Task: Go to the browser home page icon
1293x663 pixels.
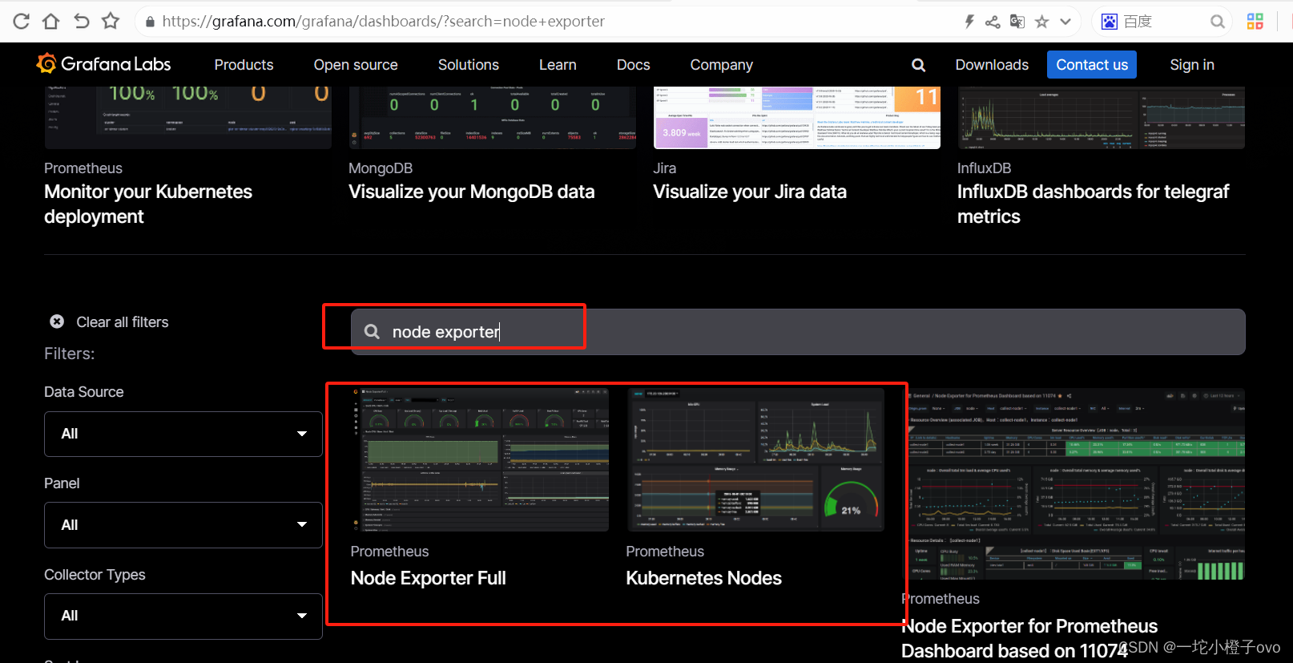Action: point(50,22)
